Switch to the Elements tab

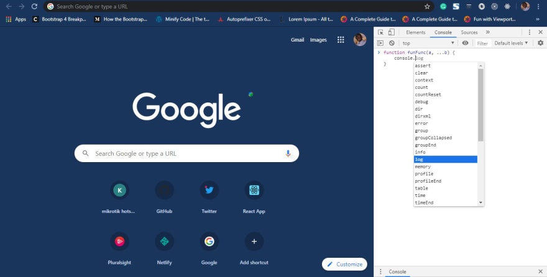[415, 32]
